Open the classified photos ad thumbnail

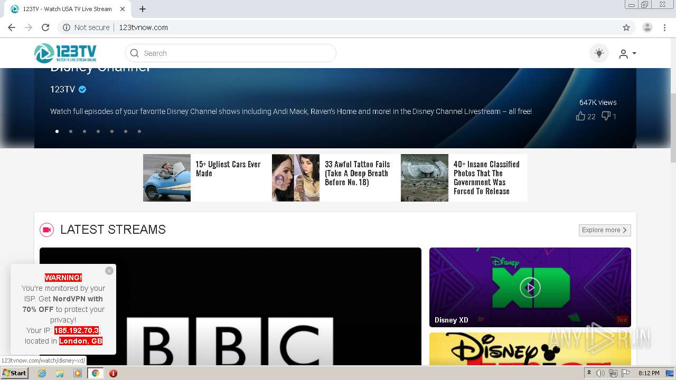coord(425,178)
